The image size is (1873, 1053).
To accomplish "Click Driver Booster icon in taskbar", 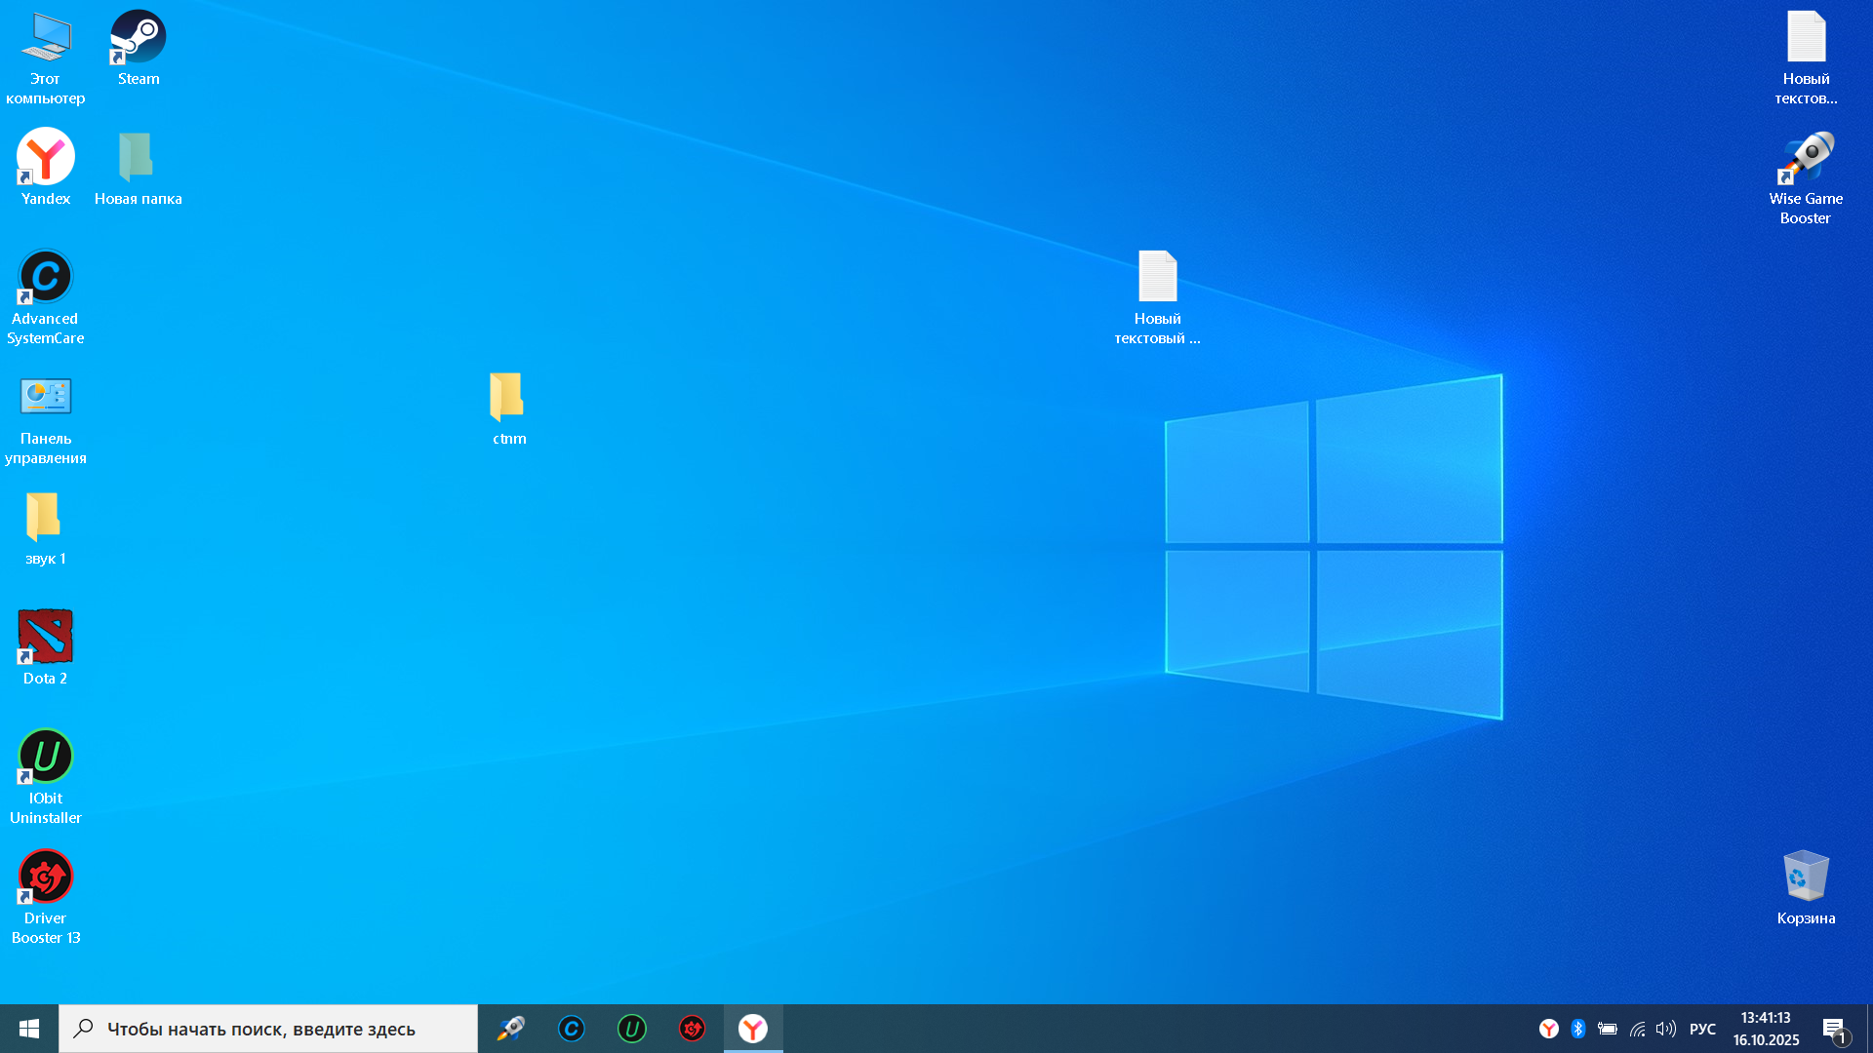I will (693, 1029).
